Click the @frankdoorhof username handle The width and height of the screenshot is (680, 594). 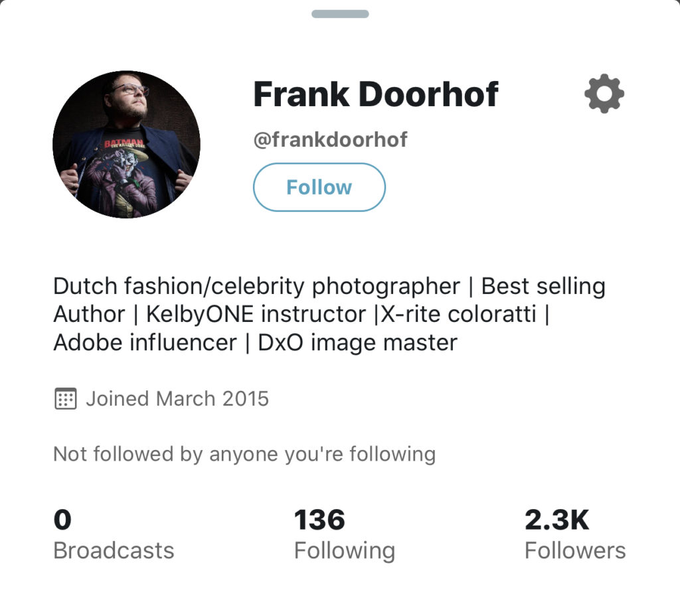coord(330,139)
